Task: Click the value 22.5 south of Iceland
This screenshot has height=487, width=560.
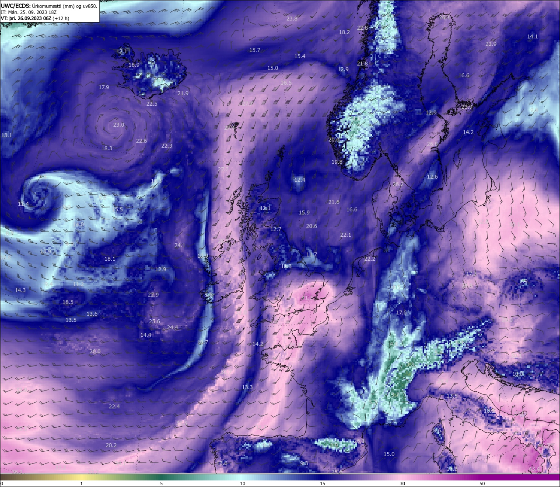Action: [x=152, y=104]
